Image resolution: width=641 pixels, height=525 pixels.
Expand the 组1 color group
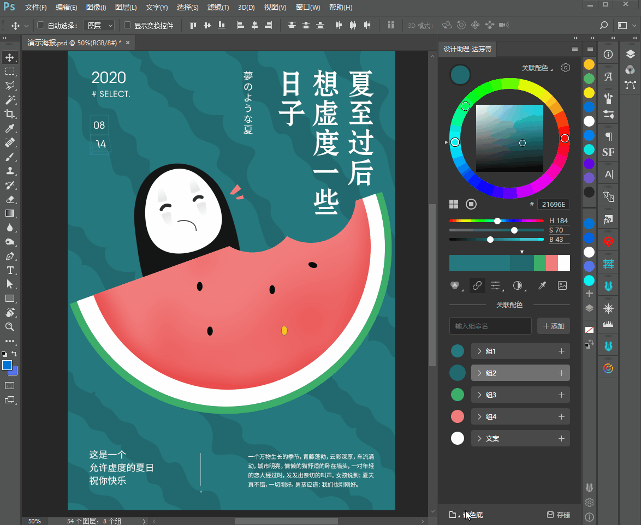click(479, 351)
